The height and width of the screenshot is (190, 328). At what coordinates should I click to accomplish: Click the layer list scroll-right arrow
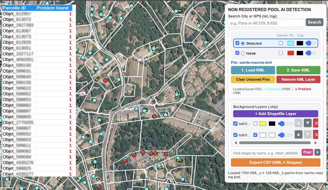pyautogui.click(x=316, y=143)
